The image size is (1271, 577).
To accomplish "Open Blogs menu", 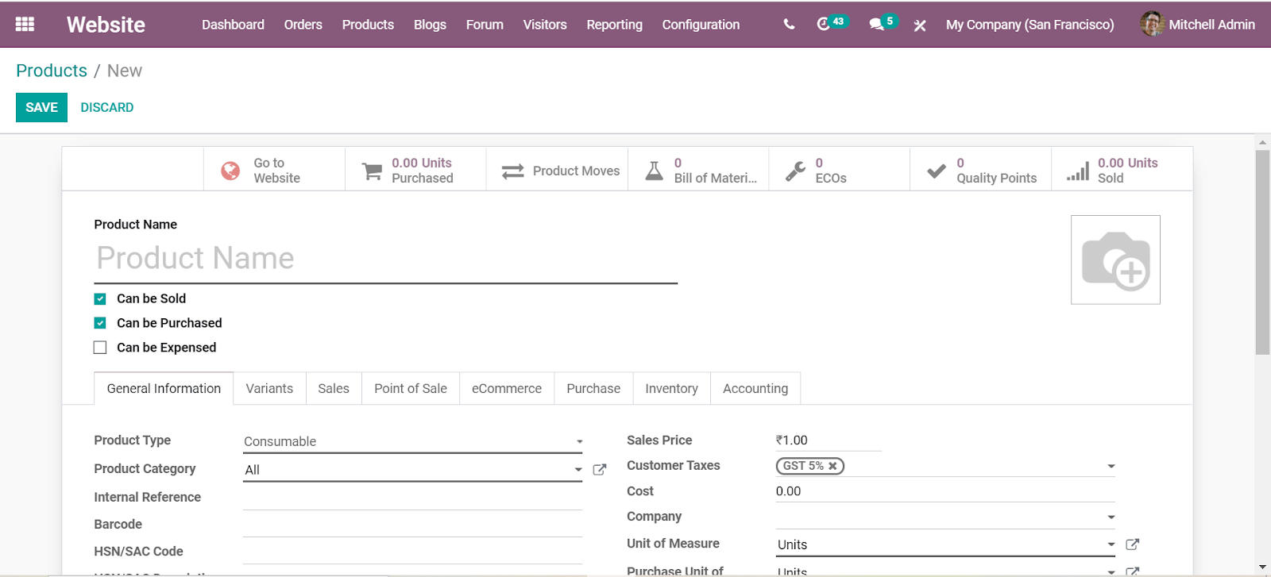I will point(430,25).
